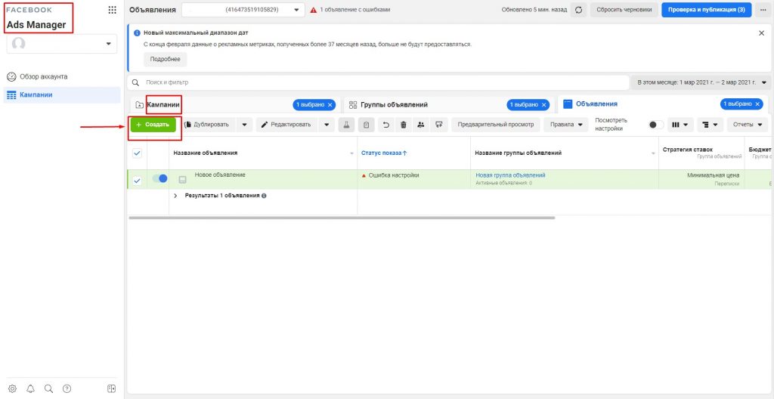Switch to the Объявления tab
Image resolution: width=774 pixels, height=399 pixels.
point(596,104)
